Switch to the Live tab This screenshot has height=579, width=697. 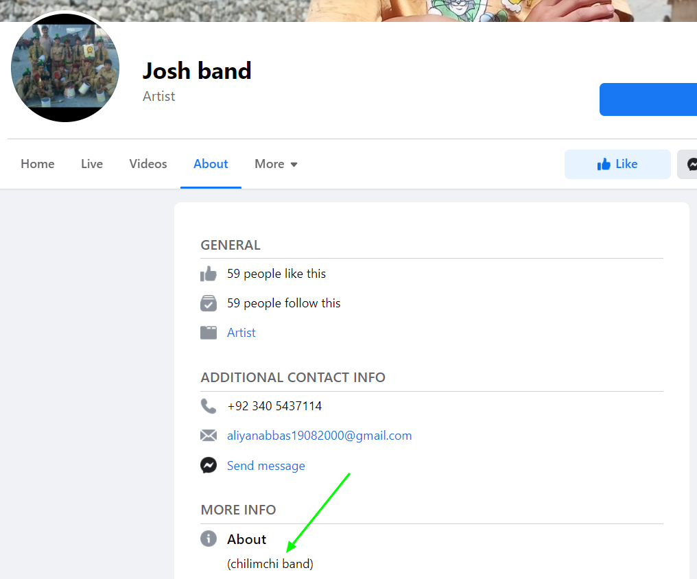pos(92,164)
